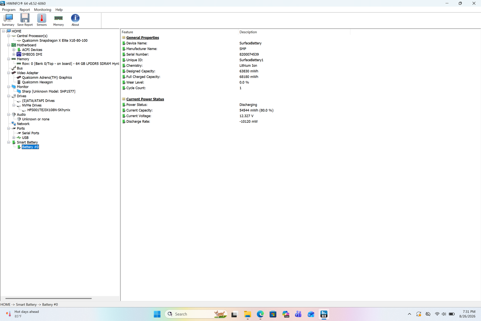This screenshot has height=321, width=481.
Task: Click the 54544 mWh (80.0 %) value
Action: [256, 110]
